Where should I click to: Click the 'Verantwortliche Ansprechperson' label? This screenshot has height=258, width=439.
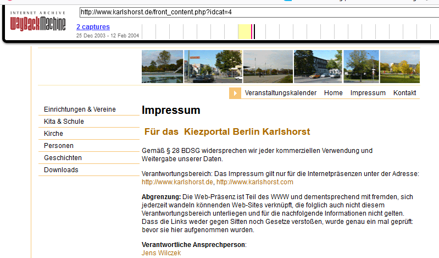click(x=194, y=245)
